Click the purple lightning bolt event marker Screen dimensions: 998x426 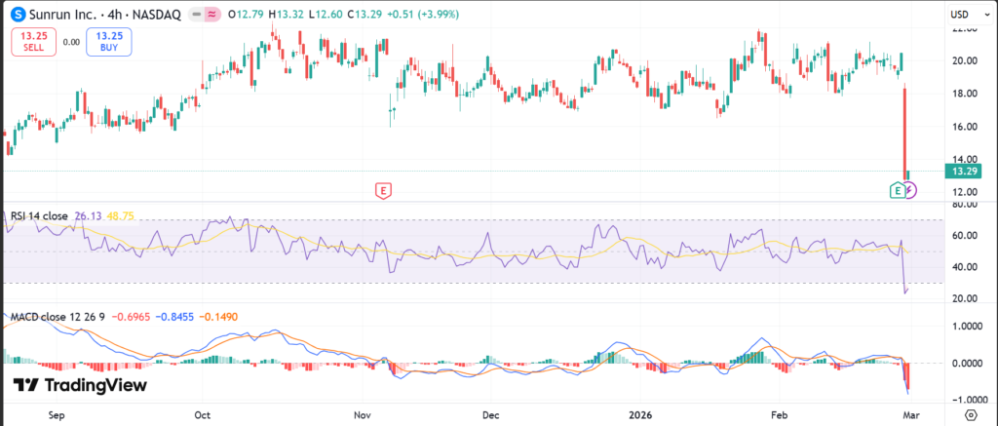[x=910, y=190]
